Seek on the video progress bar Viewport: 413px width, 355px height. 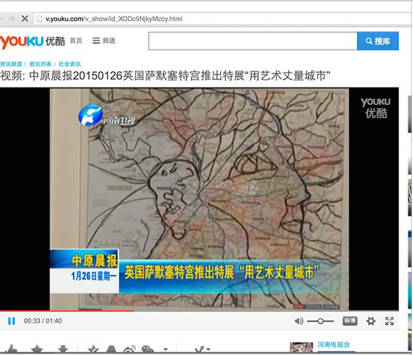tap(202, 311)
